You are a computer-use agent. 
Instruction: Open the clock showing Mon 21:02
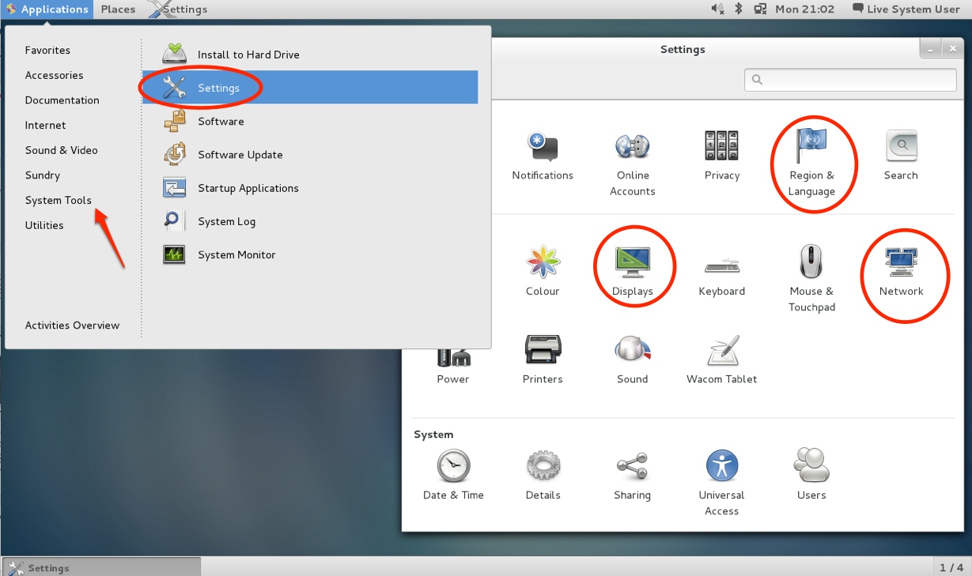[x=804, y=9]
